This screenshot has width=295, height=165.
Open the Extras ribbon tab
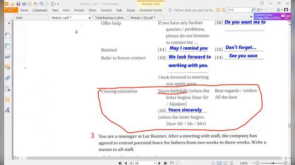(x=131, y=10)
